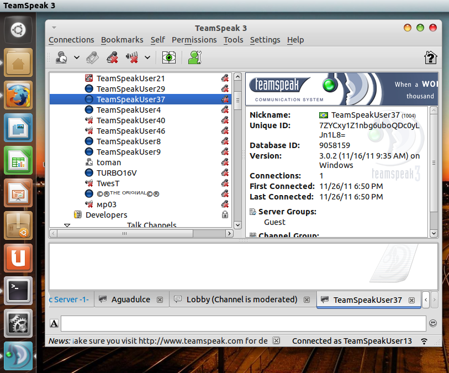Open the Permissions menu

[194, 40]
